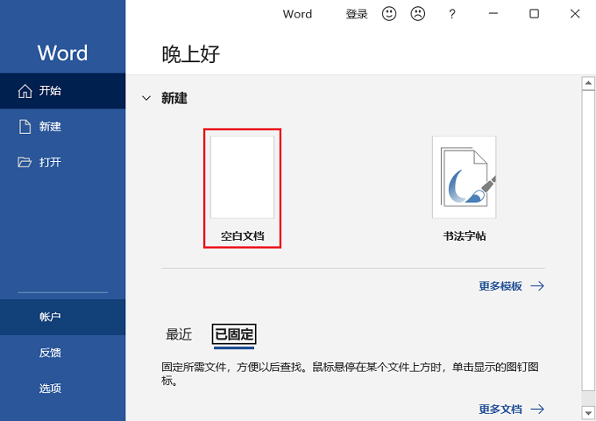Switch to the 已固定 tab
Image resolution: width=596 pixels, height=421 pixels.
234,334
